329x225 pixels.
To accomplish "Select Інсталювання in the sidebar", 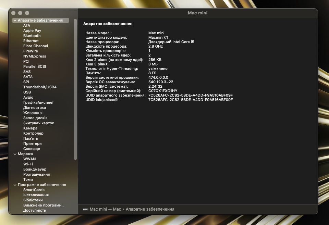I will pos(36,195).
